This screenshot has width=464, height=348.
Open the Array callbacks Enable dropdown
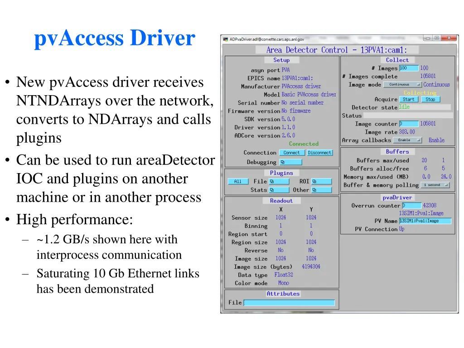point(408,140)
